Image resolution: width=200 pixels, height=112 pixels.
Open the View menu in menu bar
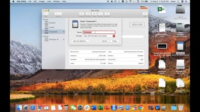pyautogui.click(x=49, y=1)
